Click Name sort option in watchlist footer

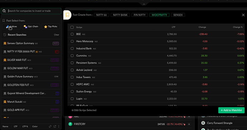(x=5, y=126)
